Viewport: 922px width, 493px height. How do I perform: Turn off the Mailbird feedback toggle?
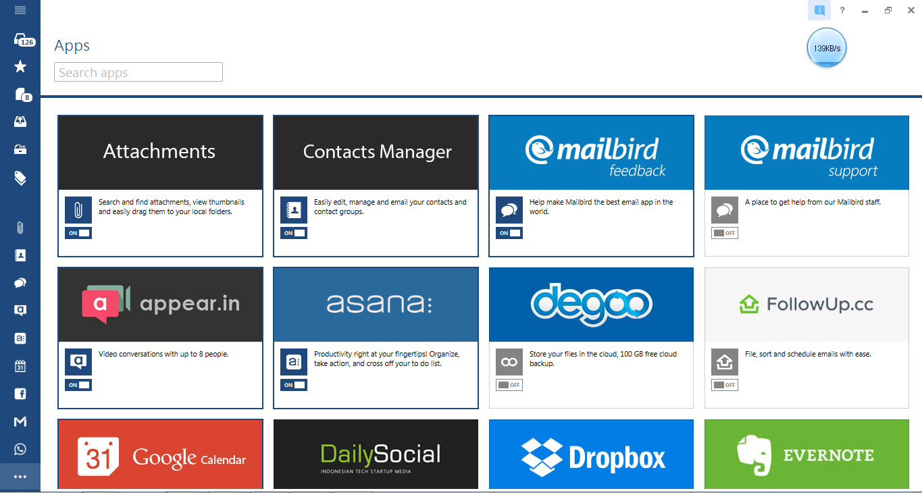click(x=509, y=233)
